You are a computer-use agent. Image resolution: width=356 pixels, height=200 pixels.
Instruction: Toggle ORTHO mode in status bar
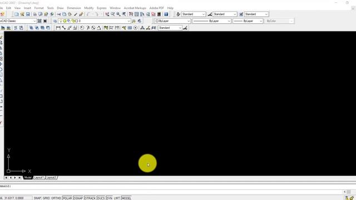pos(56,198)
